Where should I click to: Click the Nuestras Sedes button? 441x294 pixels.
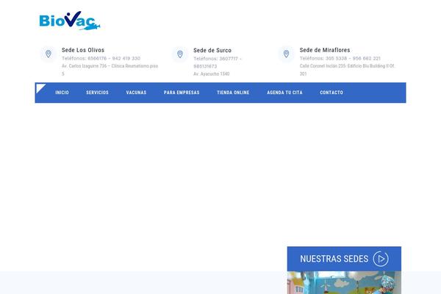[x=344, y=259]
